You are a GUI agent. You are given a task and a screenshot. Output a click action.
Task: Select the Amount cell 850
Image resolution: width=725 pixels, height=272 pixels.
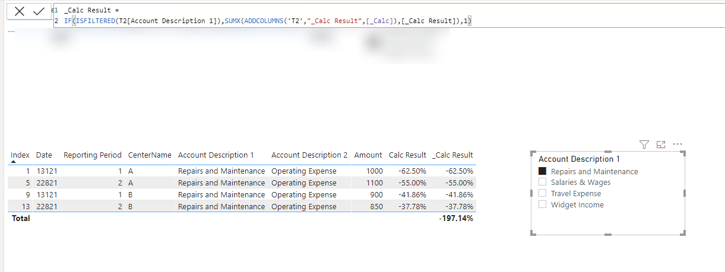[x=376, y=207]
